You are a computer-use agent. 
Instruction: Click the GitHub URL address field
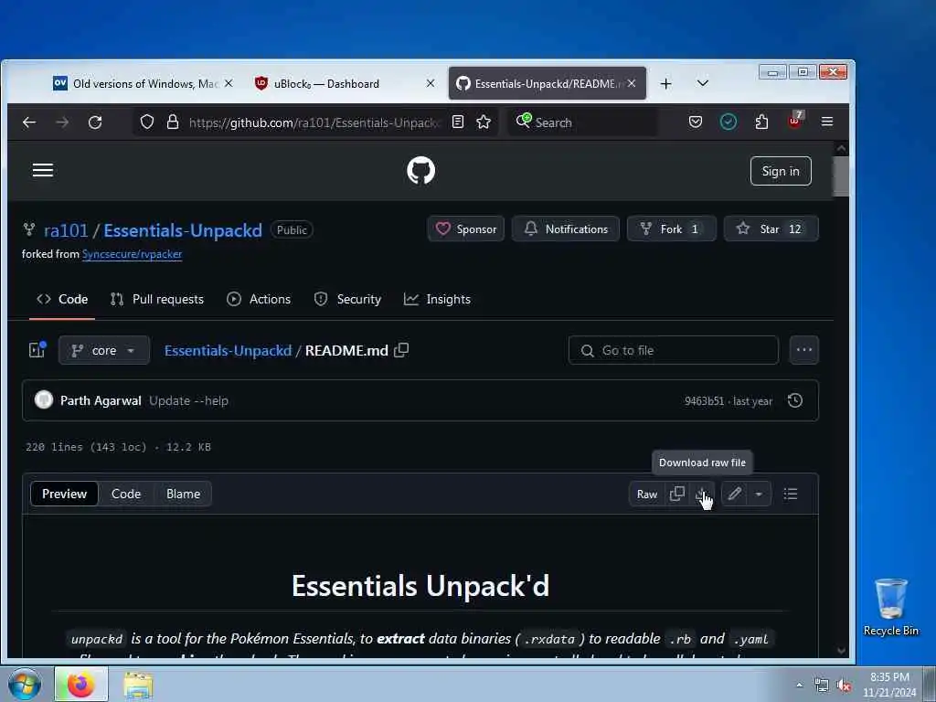(314, 122)
